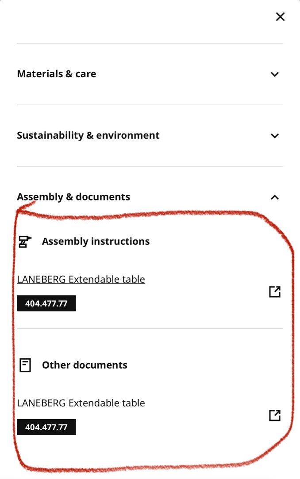Click the Assembly instructions subheading
This screenshot has height=479, width=300.
tap(96, 242)
